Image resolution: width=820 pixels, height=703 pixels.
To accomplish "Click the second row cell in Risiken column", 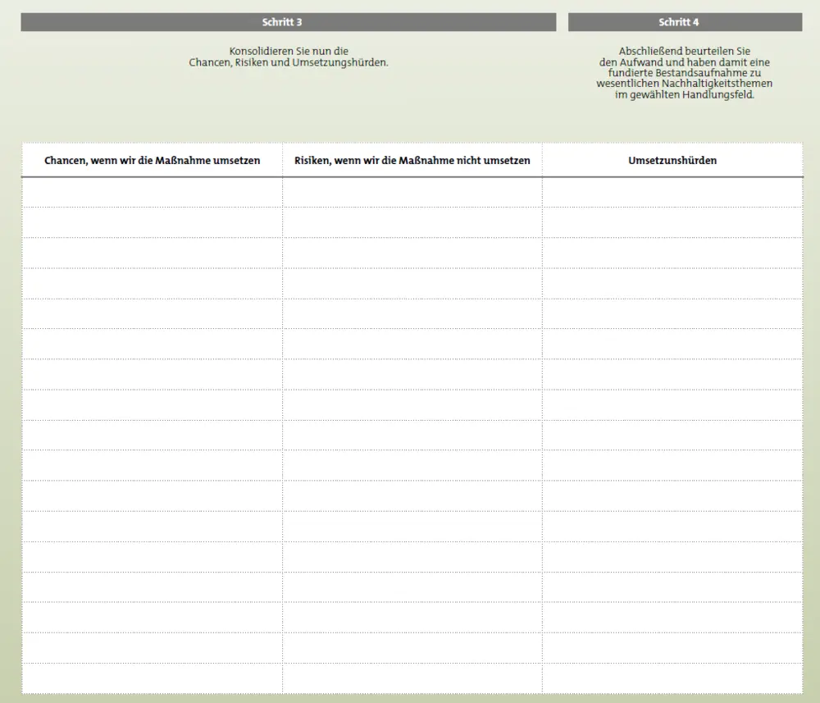I will pyautogui.click(x=412, y=222).
